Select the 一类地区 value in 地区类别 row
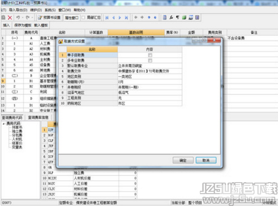 [150, 77]
